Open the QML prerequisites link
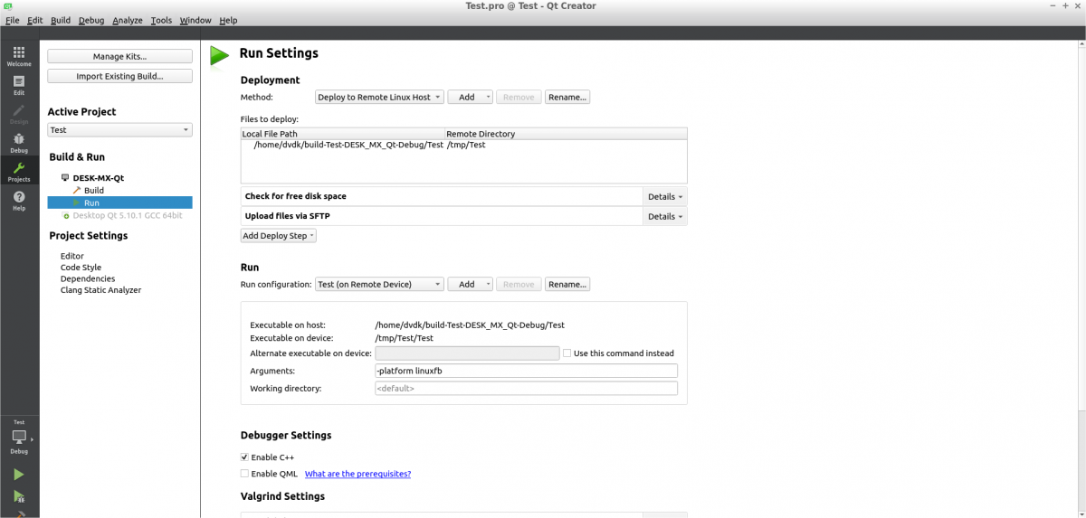 pyautogui.click(x=357, y=474)
